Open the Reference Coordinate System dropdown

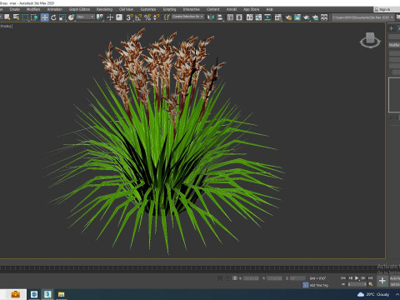85,17
